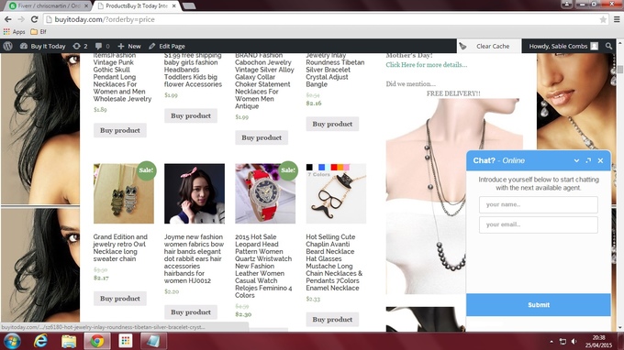Screen dimensions: 624x350
Task: Open the Apps bookmarks shortcut
Action: 15,32
